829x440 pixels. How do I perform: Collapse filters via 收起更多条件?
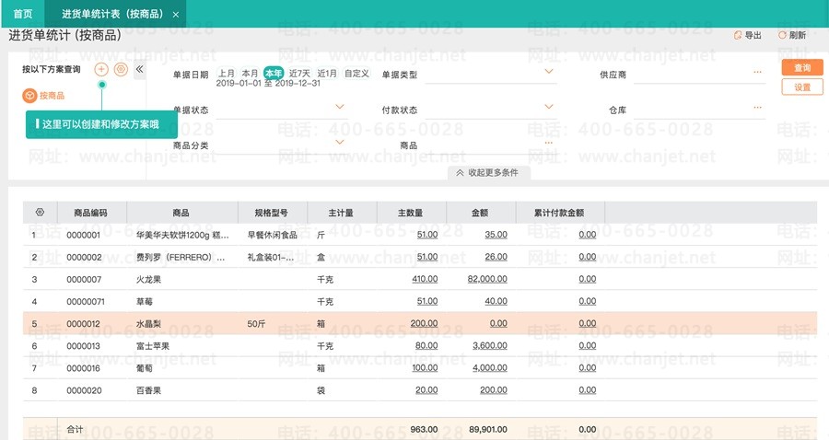(x=488, y=172)
